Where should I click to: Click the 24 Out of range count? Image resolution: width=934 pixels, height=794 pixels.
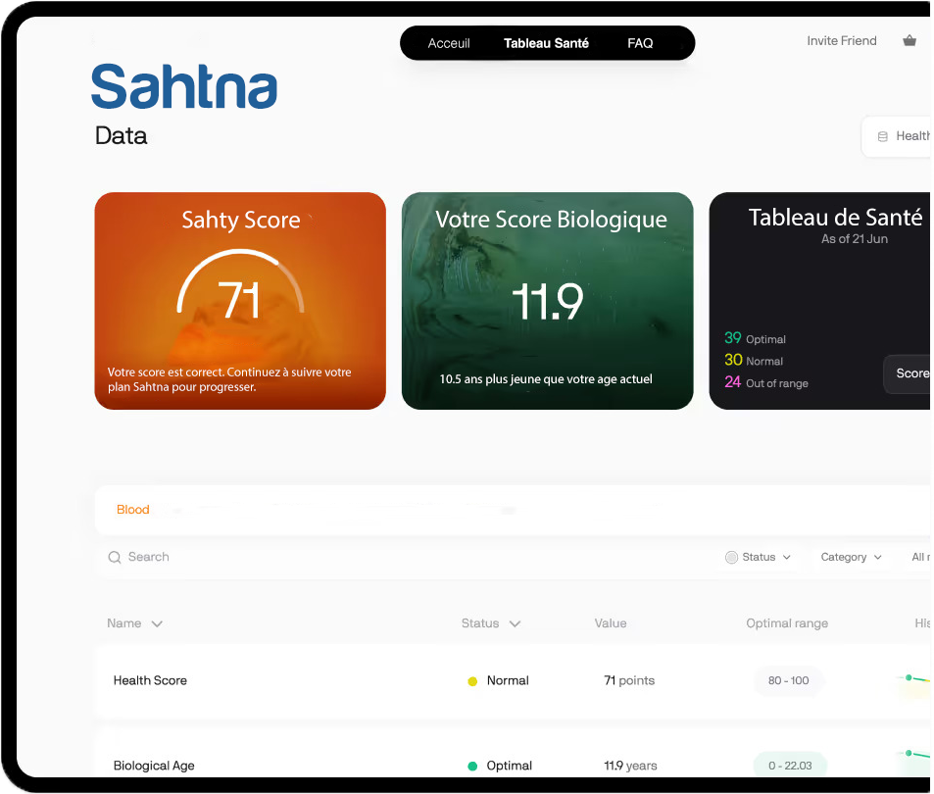pyautogui.click(x=766, y=382)
